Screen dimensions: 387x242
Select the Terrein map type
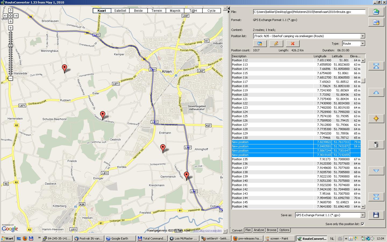tap(157, 11)
